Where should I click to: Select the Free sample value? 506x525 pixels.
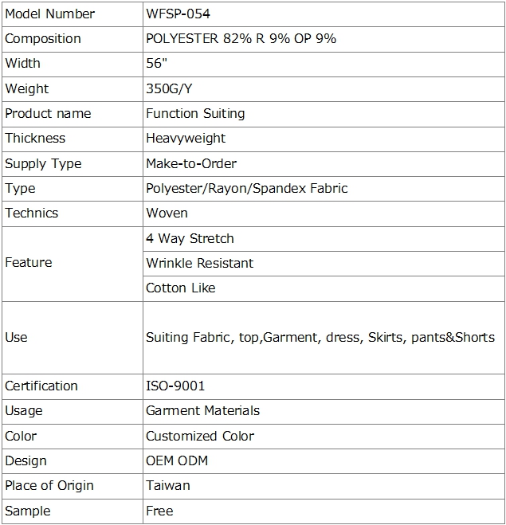click(159, 511)
